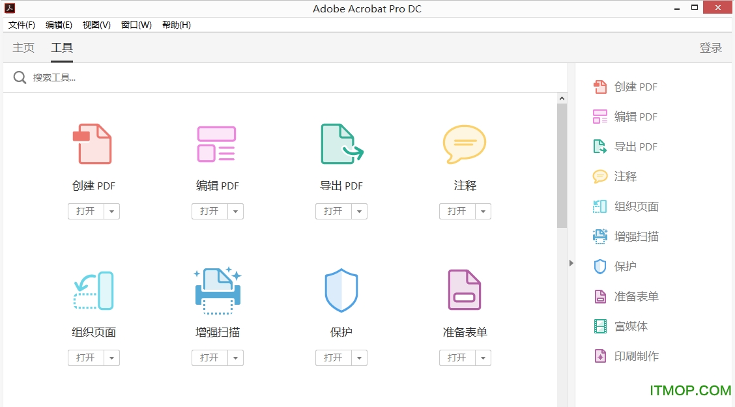Click the Adobe Acrobat logo in title bar
The height and width of the screenshot is (407, 735).
10,8
